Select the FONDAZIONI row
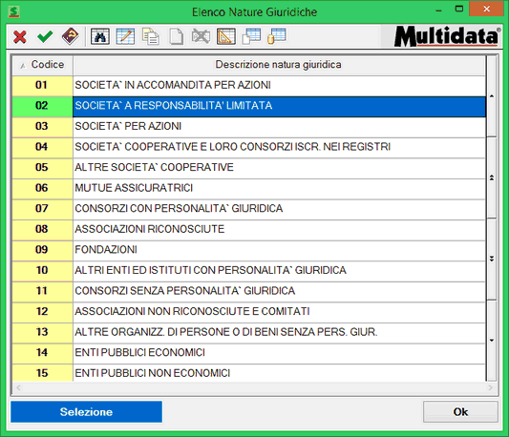Viewport: 509px width, 437px height. (x=249, y=249)
